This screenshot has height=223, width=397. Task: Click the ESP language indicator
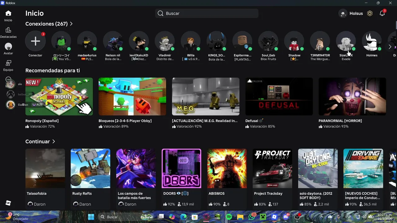pos(349,217)
